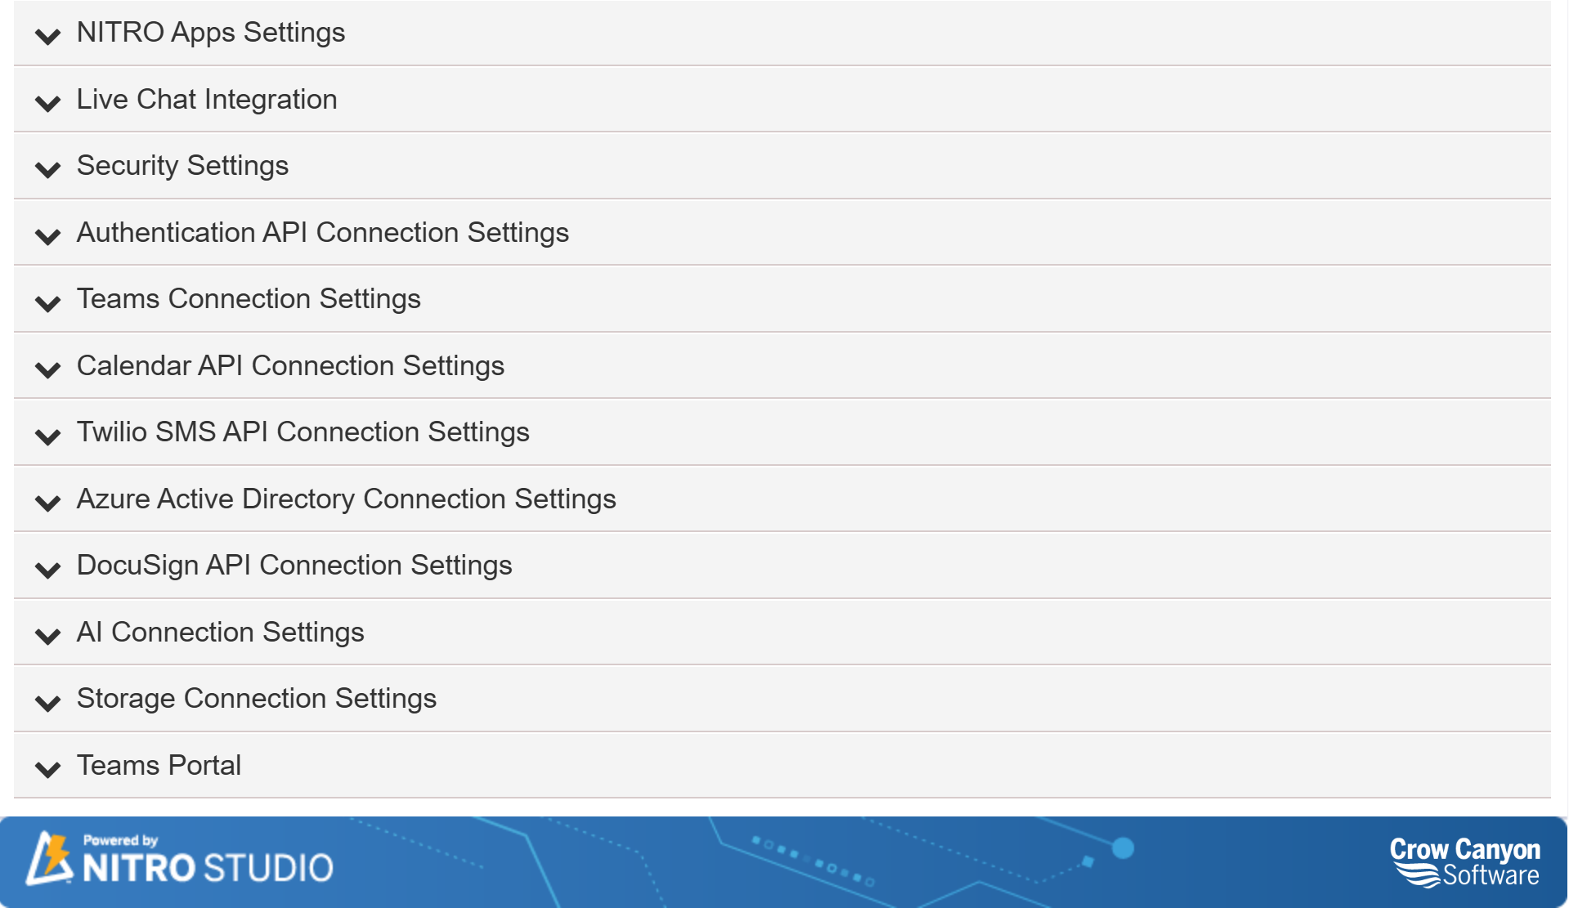
Task: Click the Live Chat Integration label
Action: (x=206, y=100)
